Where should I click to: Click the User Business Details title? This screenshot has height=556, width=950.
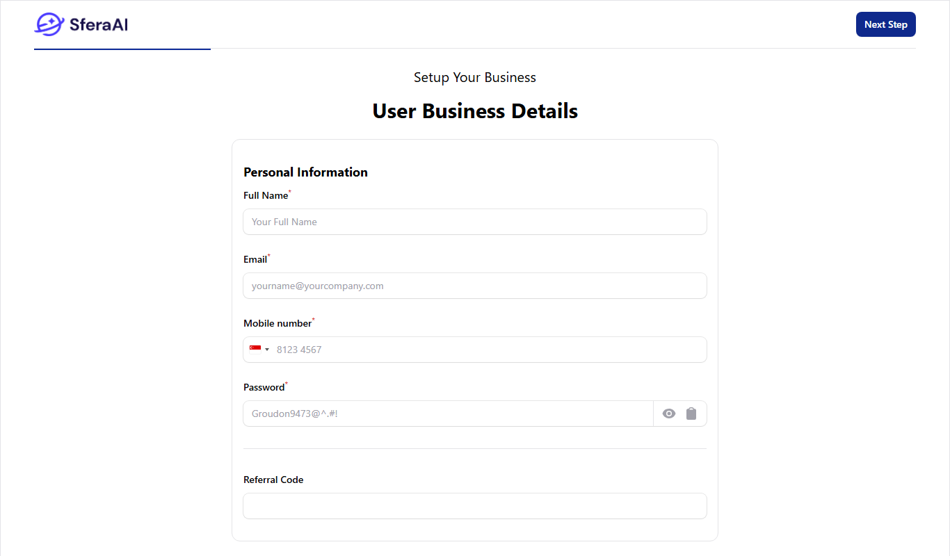[475, 111]
